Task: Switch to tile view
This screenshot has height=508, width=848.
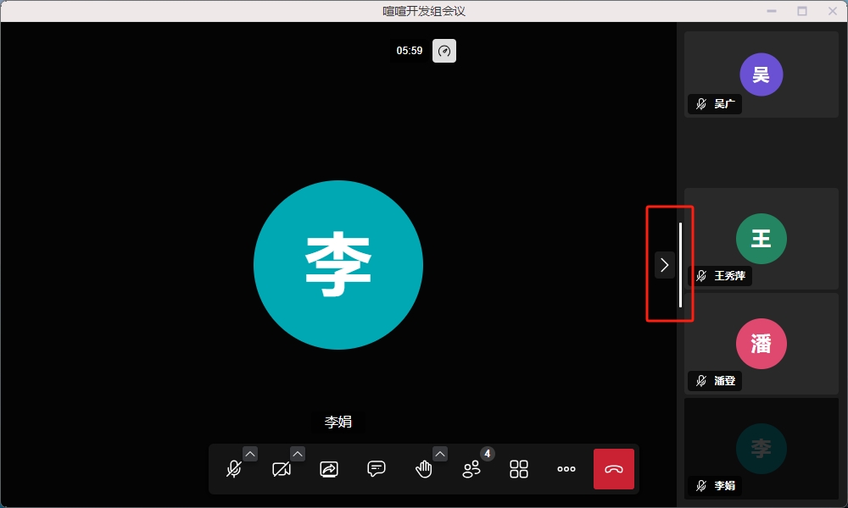Action: (x=519, y=469)
